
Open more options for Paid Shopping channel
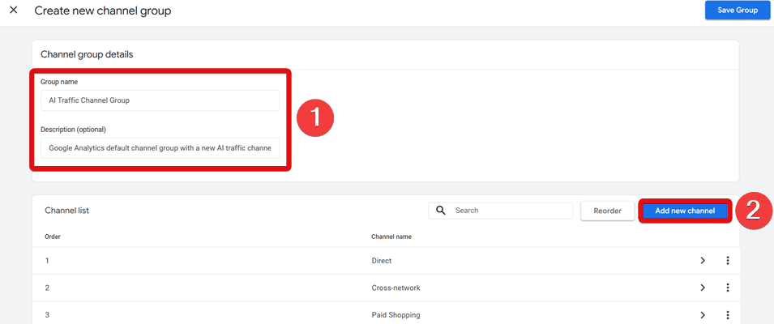coord(728,315)
